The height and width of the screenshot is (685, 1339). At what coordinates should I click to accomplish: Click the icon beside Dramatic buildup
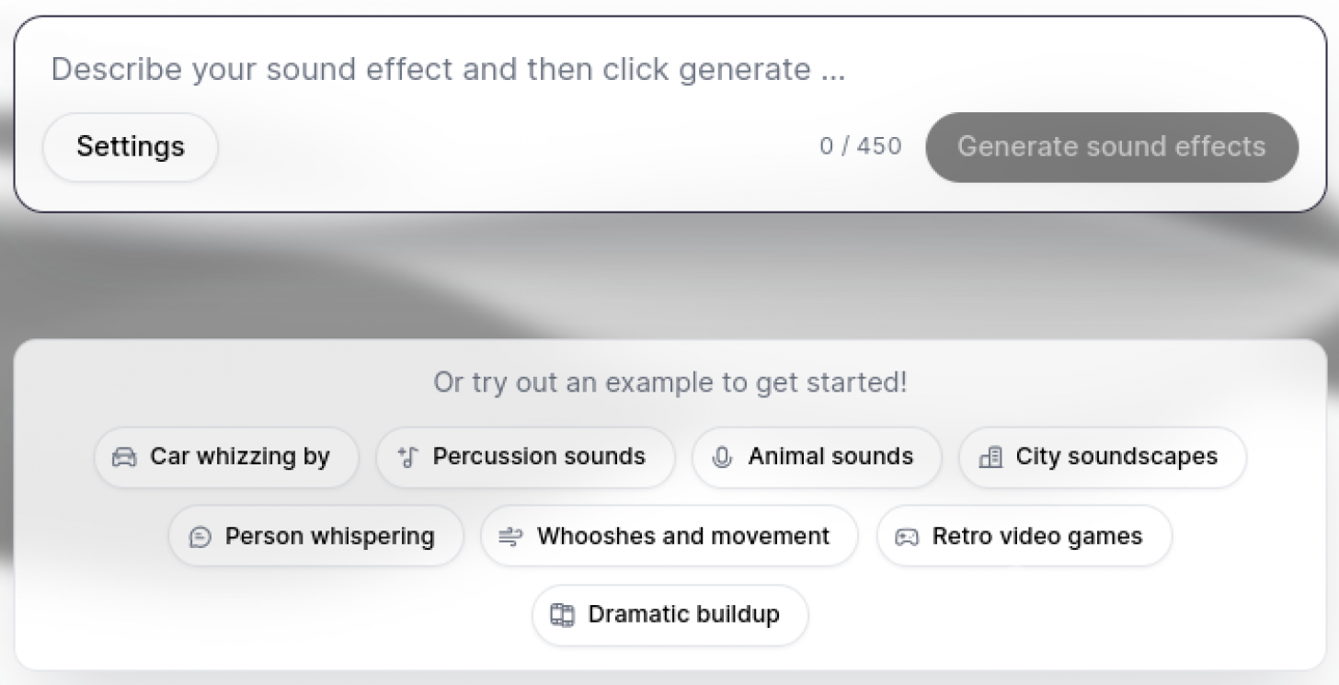pos(562,615)
